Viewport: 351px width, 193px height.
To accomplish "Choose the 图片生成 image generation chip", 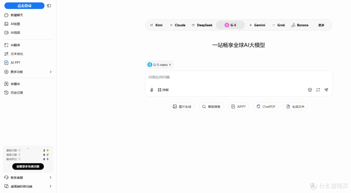I will tap(182, 106).
